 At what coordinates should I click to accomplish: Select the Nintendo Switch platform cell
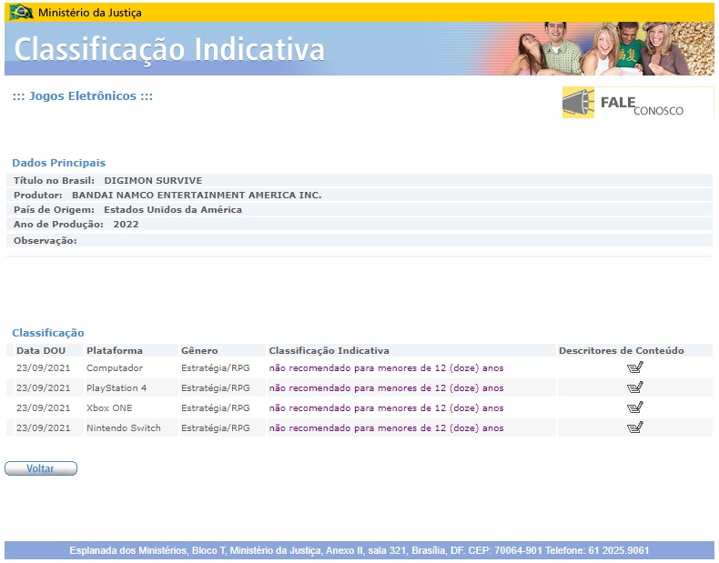pyautogui.click(x=124, y=427)
